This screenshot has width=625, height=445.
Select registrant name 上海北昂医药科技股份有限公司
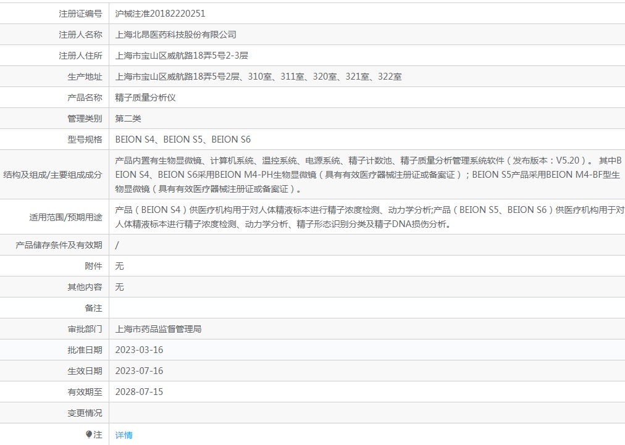point(175,35)
